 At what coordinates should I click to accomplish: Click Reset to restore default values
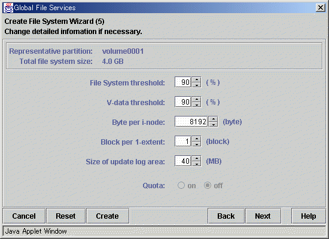[66, 216]
